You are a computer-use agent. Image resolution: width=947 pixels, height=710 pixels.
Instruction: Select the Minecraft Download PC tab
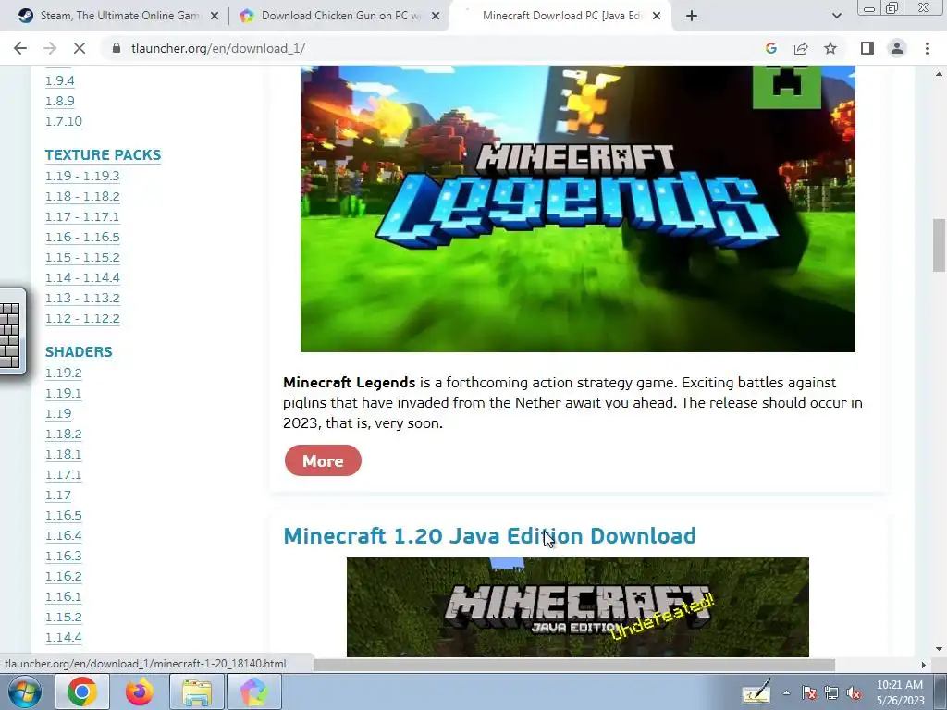(559, 16)
